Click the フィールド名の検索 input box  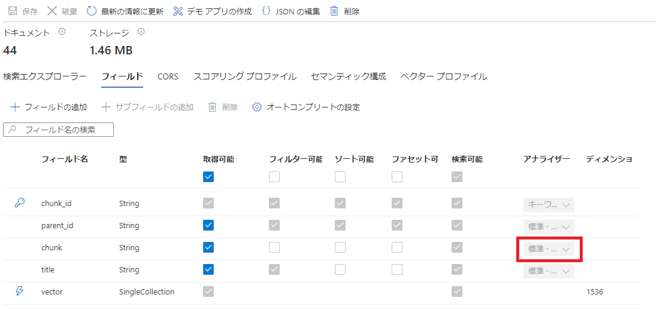point(58,130)
